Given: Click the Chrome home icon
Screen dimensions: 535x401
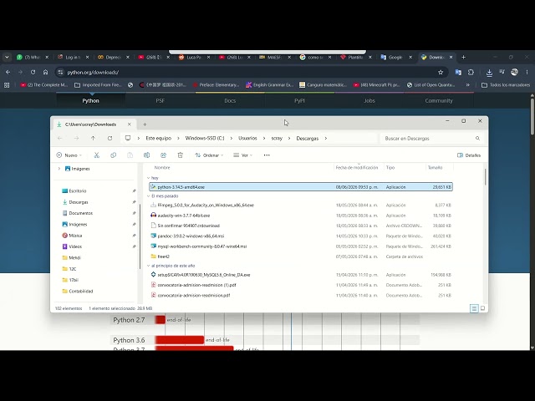Looking at the screenshot, I should pyautogui.click(x=45, y=72).
